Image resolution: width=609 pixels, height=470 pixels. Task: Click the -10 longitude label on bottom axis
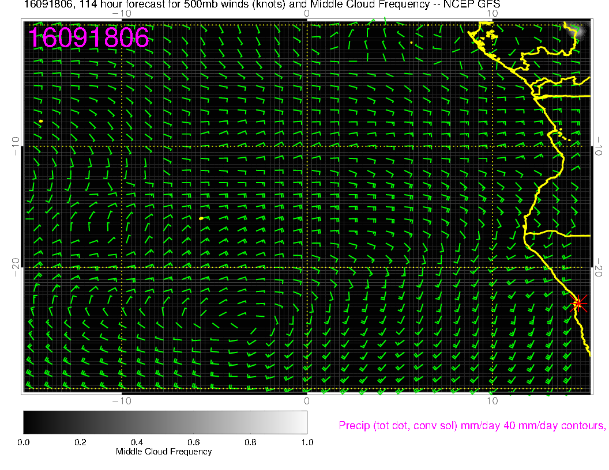click(x=122, y=401)
